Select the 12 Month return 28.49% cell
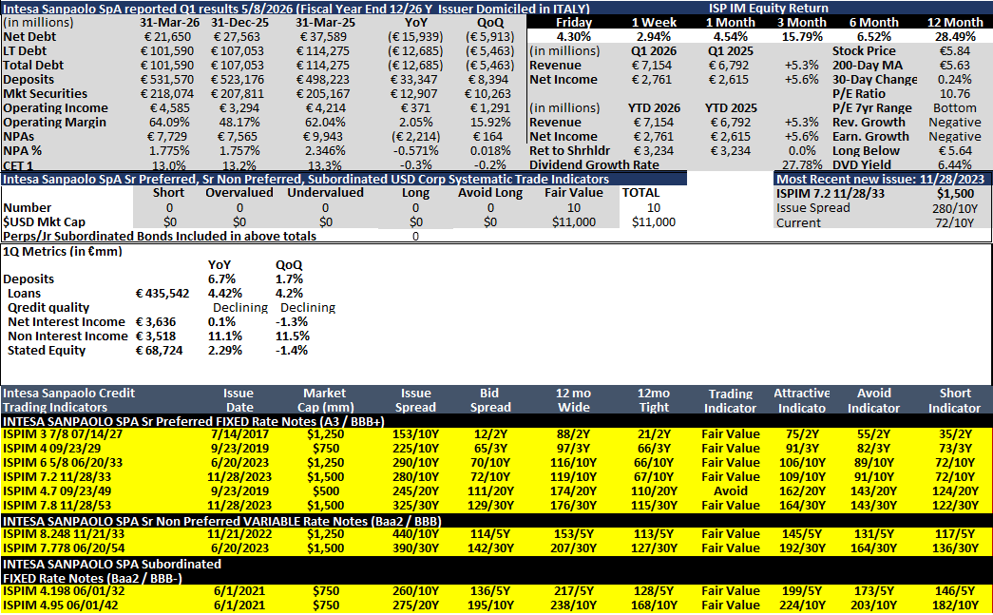Image resolution: width=993 pixels, height=615 pixels. point(955,37)
